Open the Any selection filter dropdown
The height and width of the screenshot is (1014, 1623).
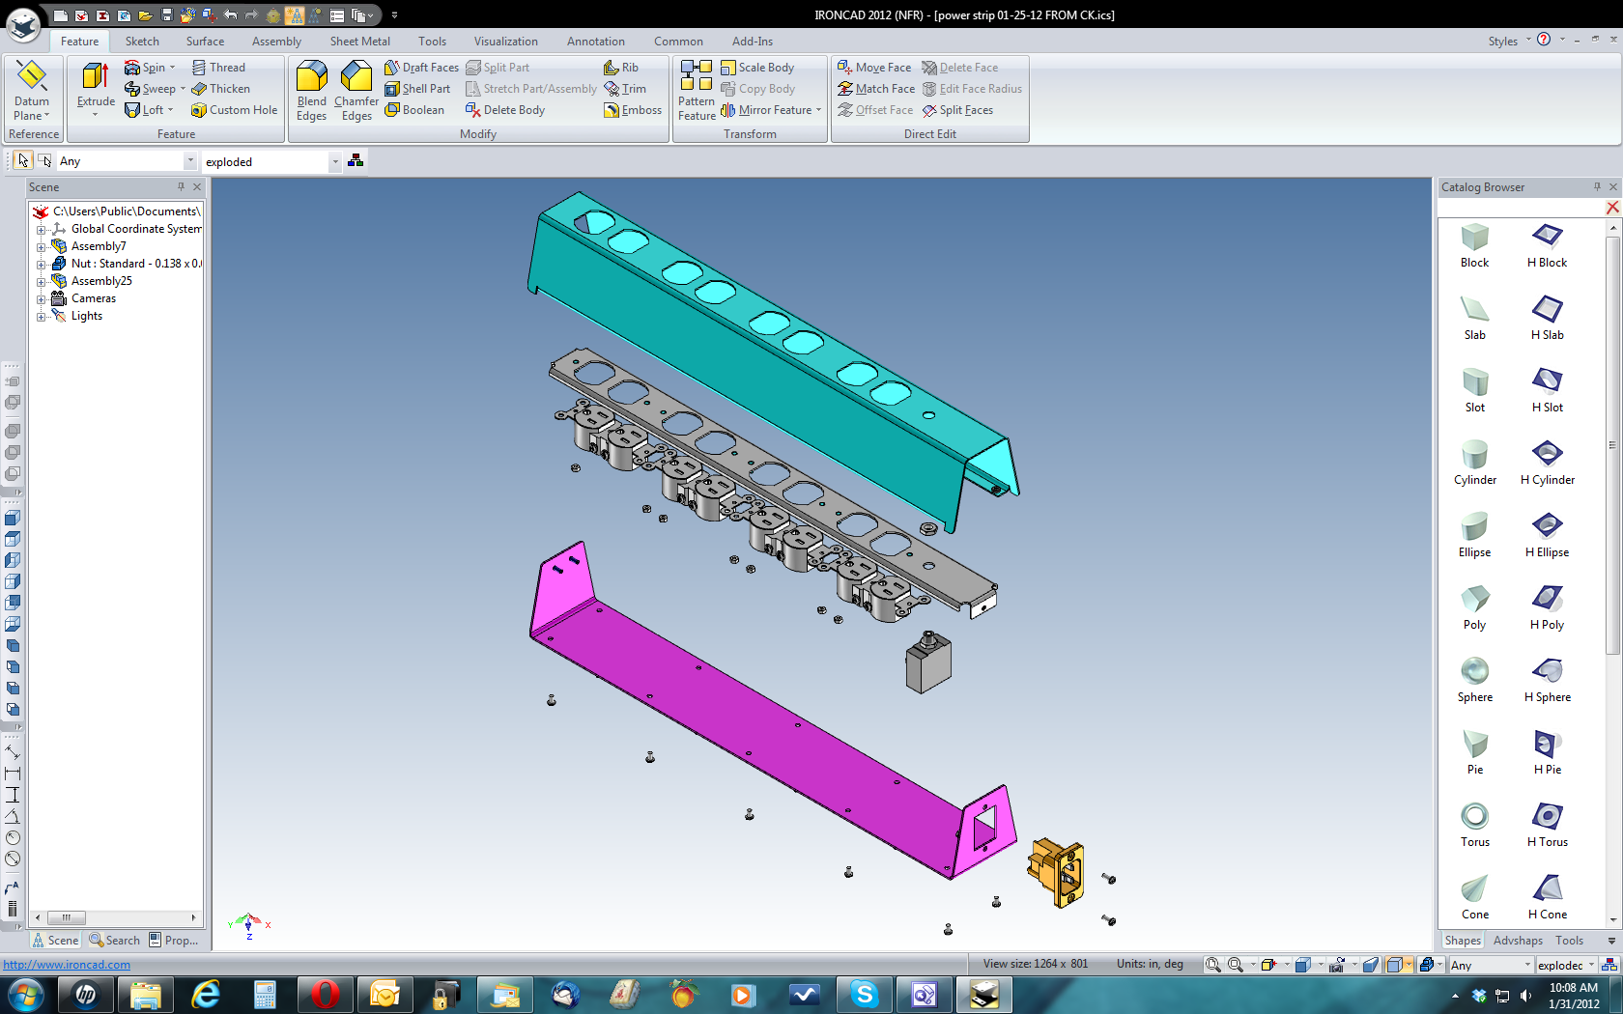coord(189,162)
